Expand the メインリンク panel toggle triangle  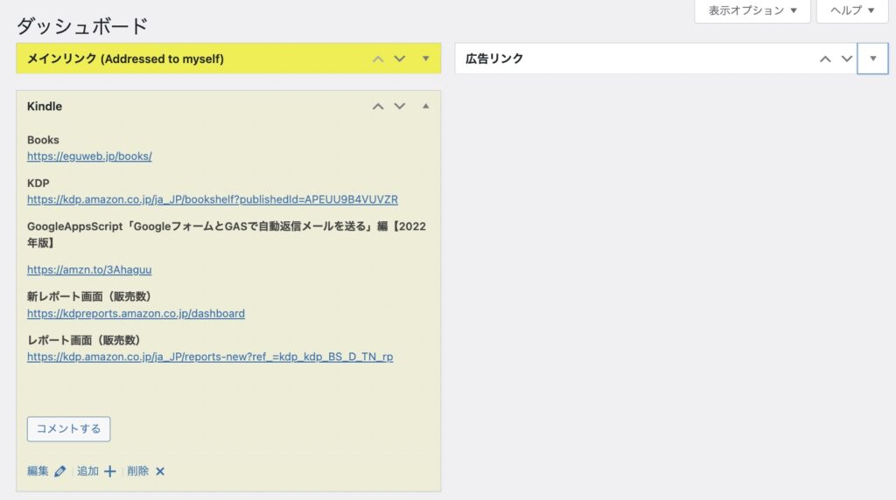426,59
